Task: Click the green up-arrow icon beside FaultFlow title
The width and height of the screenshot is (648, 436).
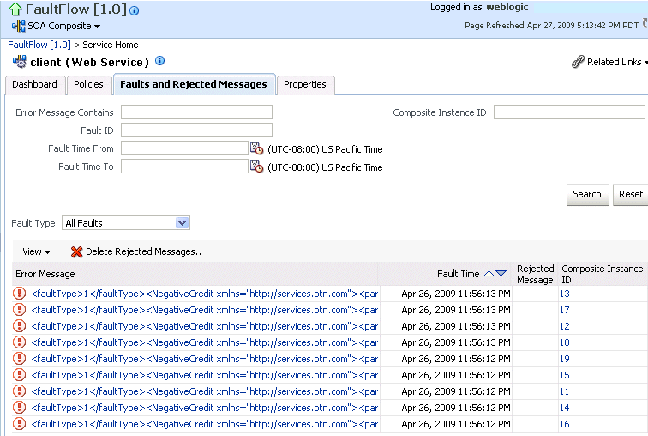Action: tap(15, 9)
